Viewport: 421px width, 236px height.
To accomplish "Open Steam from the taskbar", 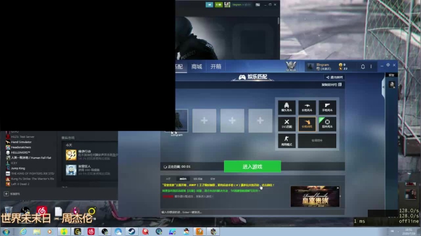I will pos(132,232).
